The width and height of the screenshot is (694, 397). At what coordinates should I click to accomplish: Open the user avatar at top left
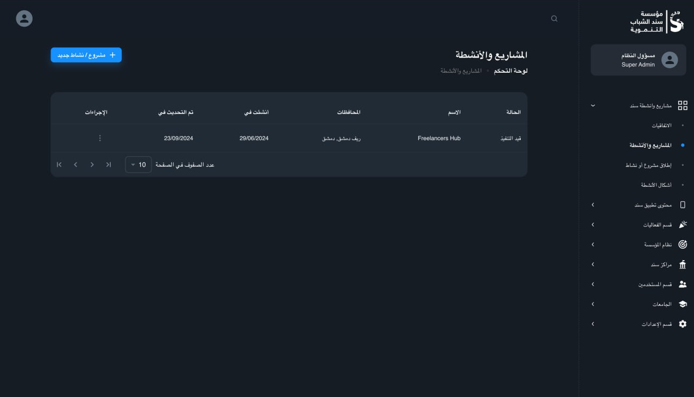[24, 18]
